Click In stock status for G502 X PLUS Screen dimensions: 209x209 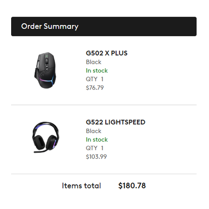[x=97, y=71]
